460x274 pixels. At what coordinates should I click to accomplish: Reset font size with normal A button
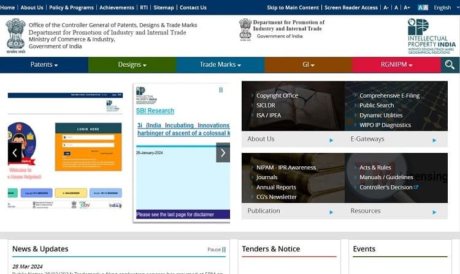point(396,7)
